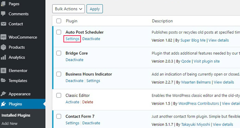240x128 pixels.
Task: Click the Apply button
Action: (x=95, y=9)
